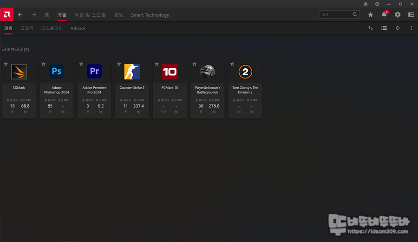Toggle Counter-Strike 2 favorite star
This screenshot has height=242, width=418.
pyautogui.click(x=119, y=64)
